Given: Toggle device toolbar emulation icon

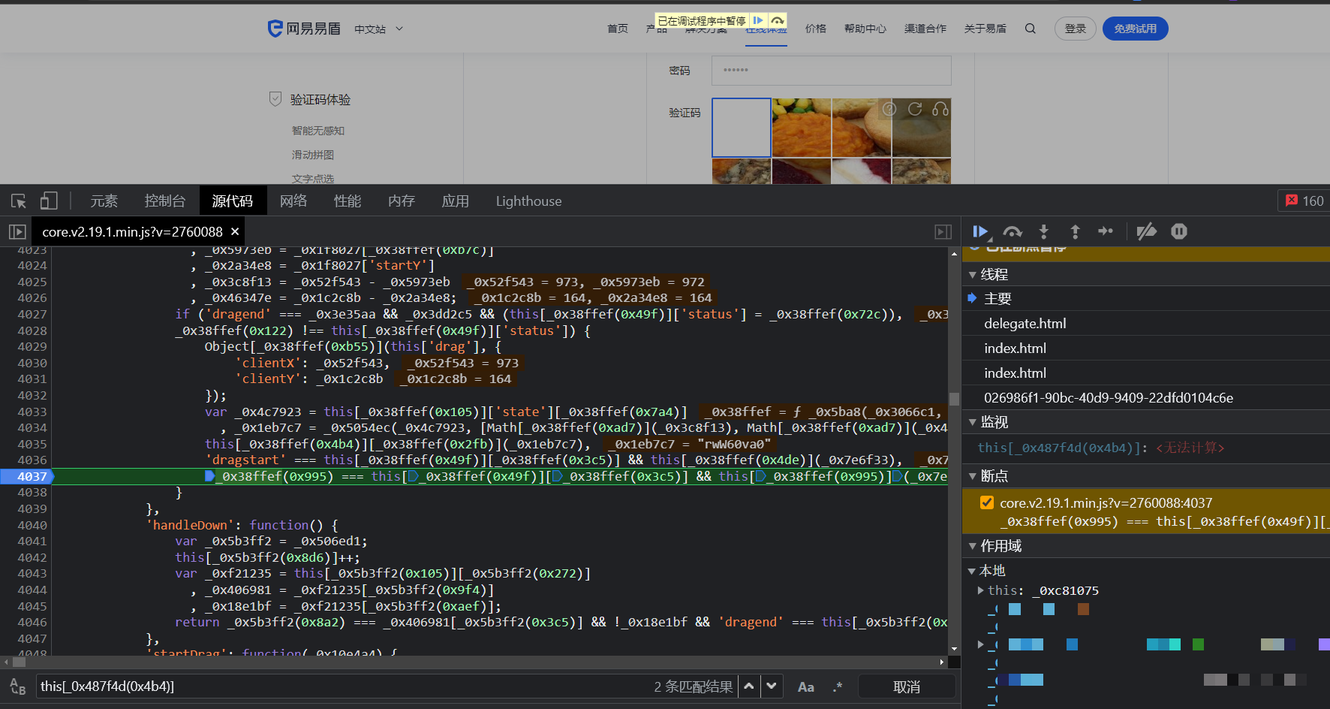Looking at the screenshot, I should 49,201.
